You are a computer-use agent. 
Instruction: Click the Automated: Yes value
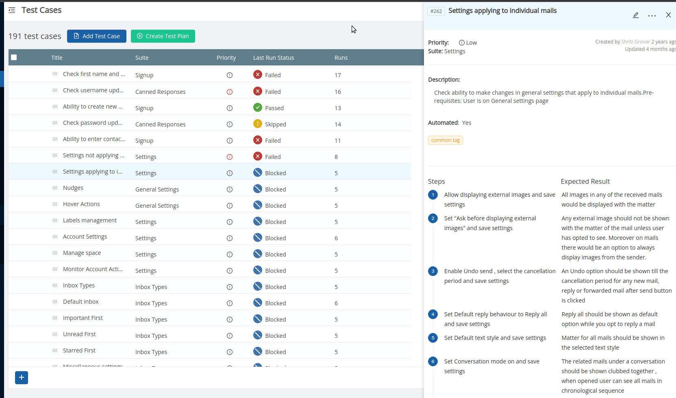[467, 123]
